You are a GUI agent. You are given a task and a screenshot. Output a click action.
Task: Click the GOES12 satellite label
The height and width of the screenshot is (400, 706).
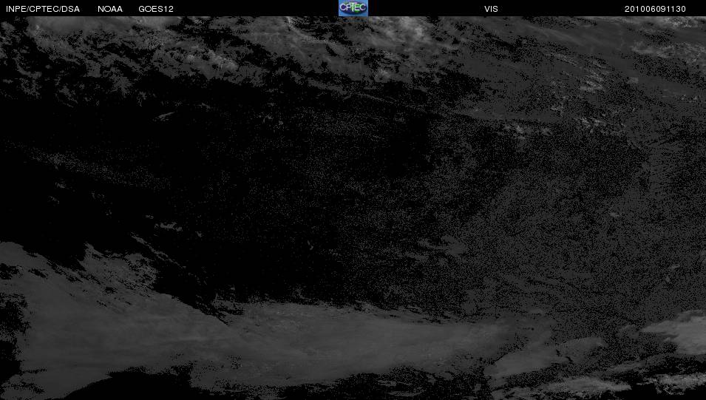click(156, 9)
